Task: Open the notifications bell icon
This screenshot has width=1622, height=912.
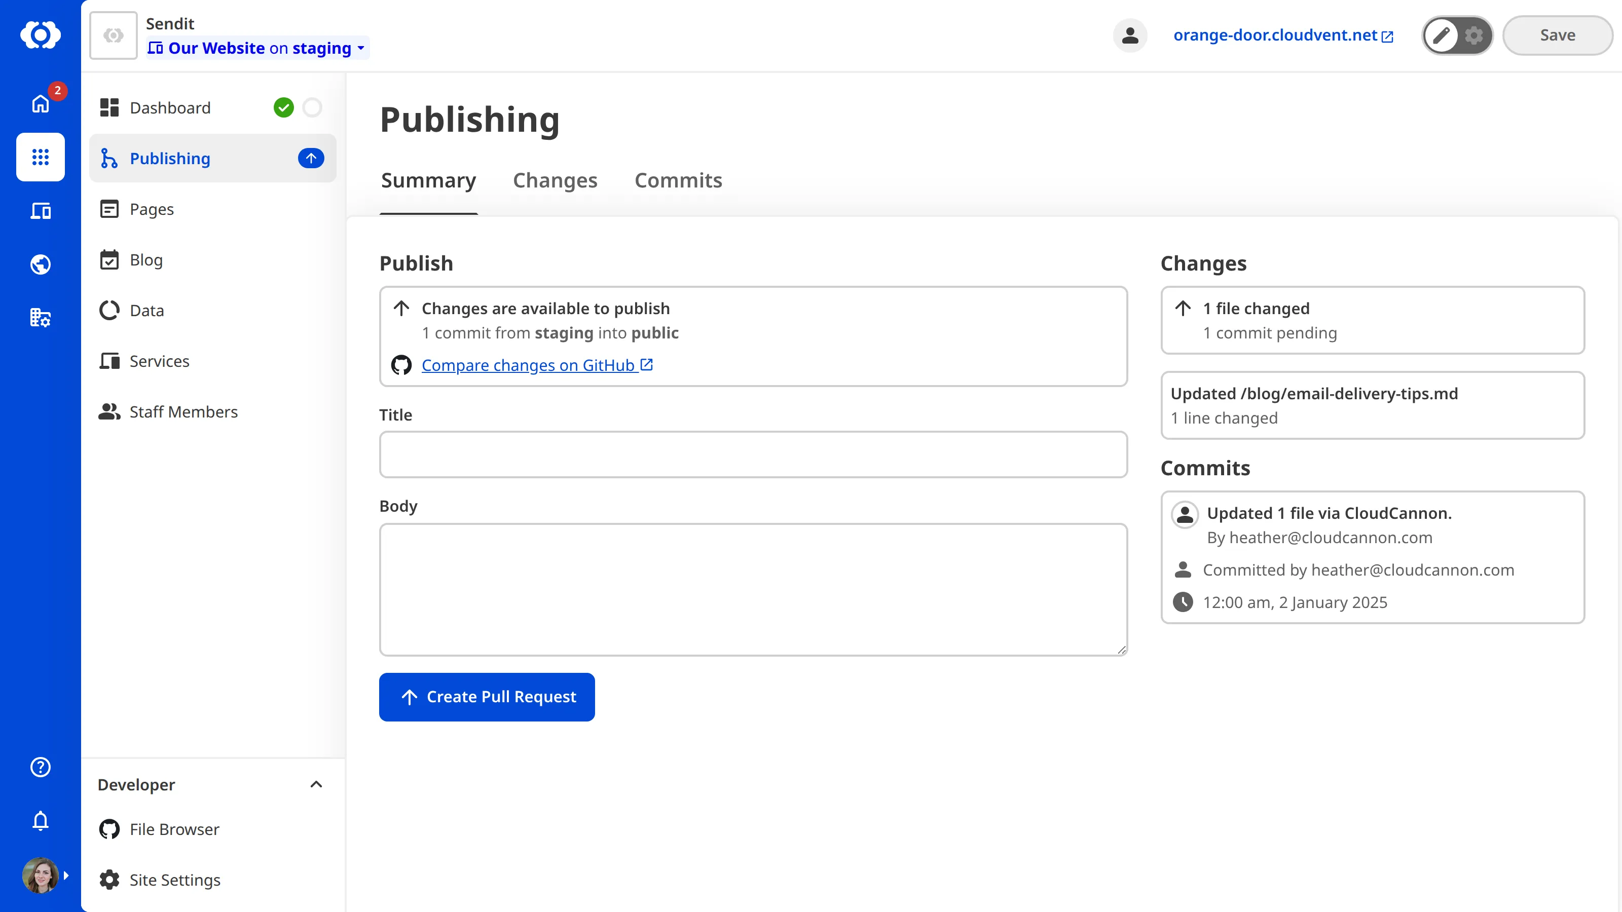Action: click(x=41, y=821)
